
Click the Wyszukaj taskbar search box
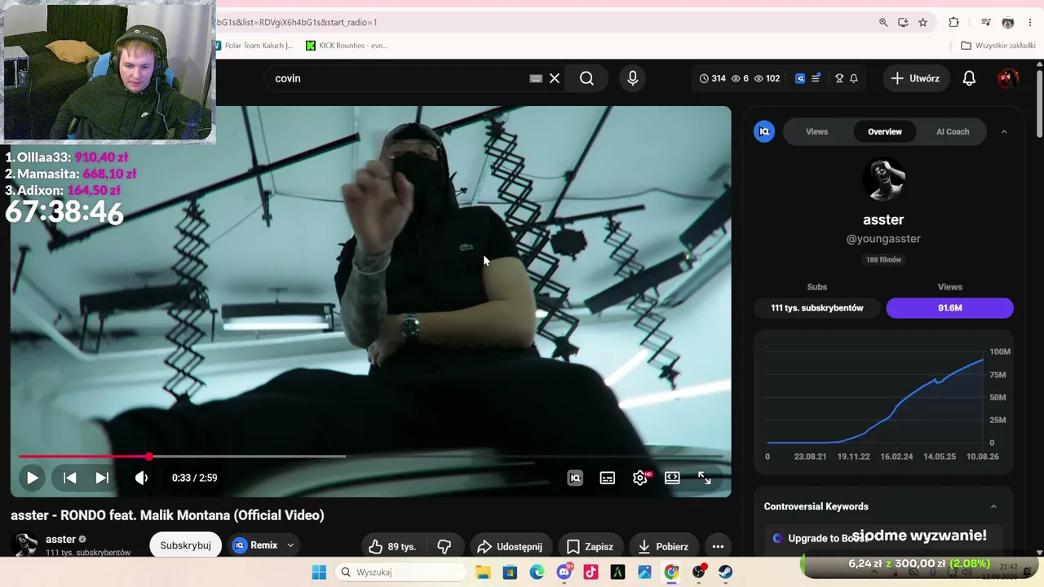pyautogui.click(x=400, y=572)
